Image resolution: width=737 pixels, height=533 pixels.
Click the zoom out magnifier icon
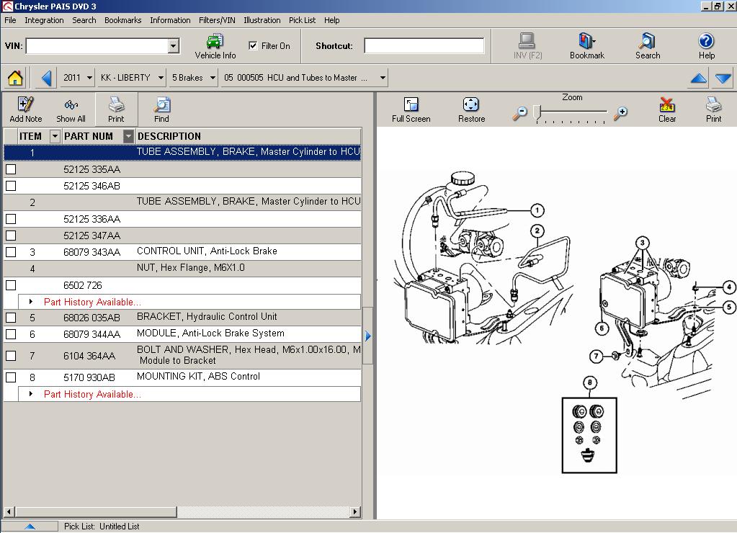tap(520, 113)
